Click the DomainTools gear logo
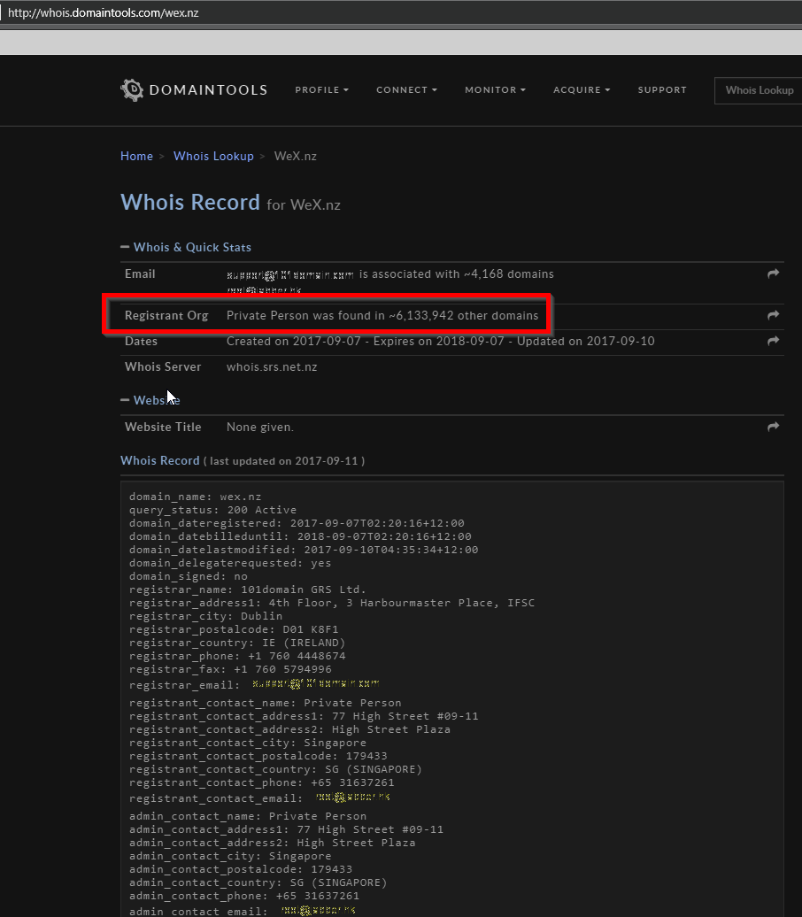This screenshot has height=917, width=802. 132,90
